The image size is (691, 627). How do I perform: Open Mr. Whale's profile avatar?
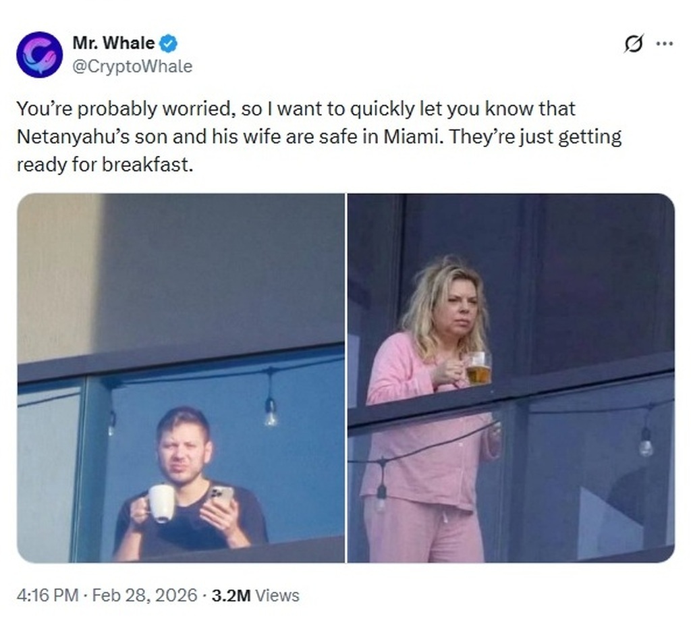[x=39, y=55]
